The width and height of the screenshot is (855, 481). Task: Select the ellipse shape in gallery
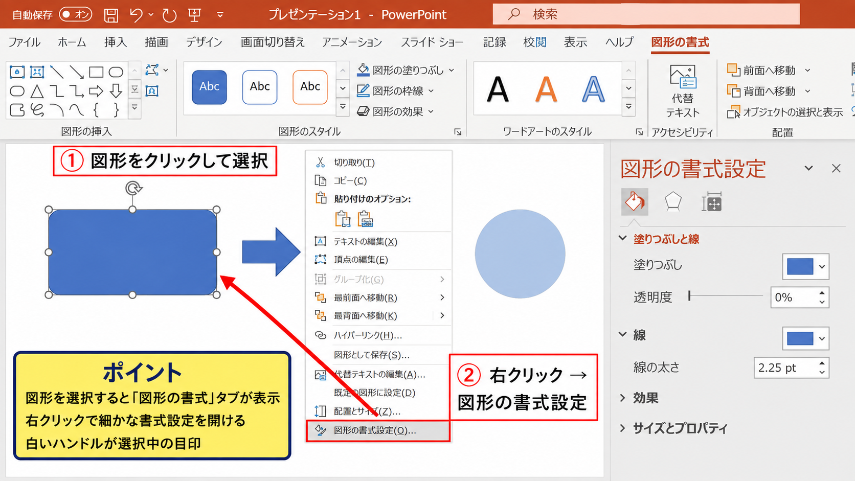116,72
